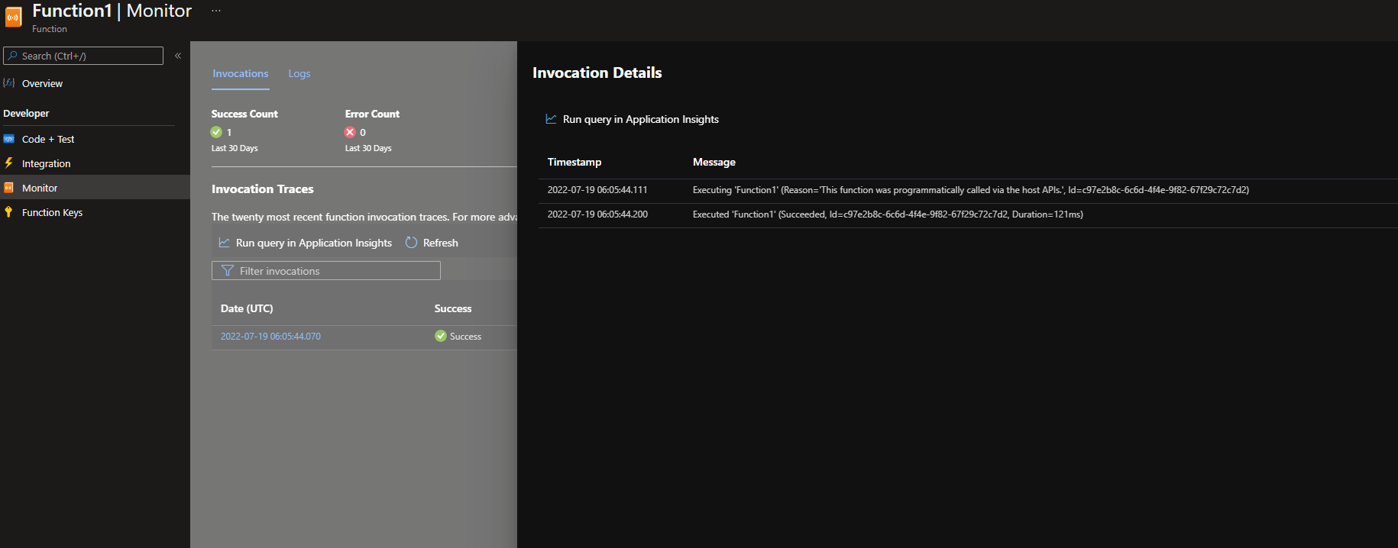Image resolution: width=1398 pixels, height=548 pixels.
Task: Click the Function Keys key icon
Action: point(9,212)
